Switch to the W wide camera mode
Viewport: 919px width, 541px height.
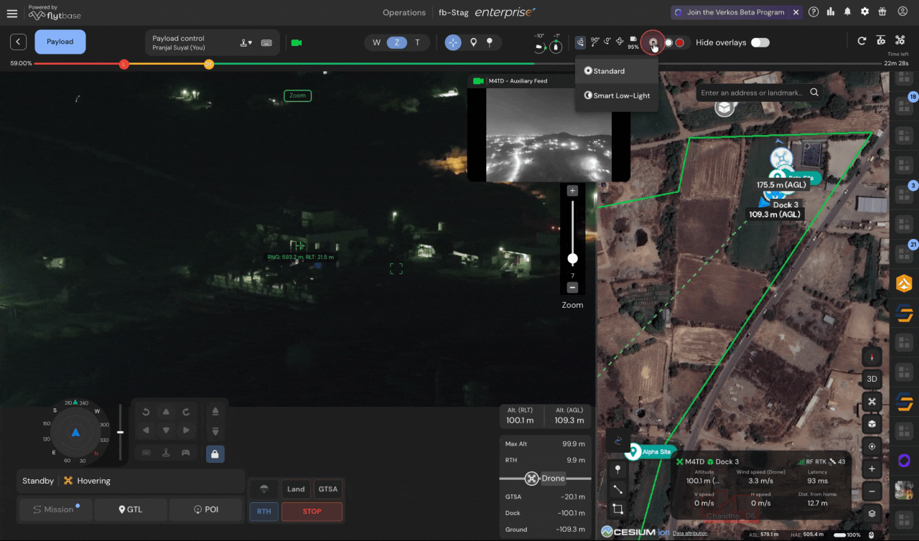pos(376,42)
